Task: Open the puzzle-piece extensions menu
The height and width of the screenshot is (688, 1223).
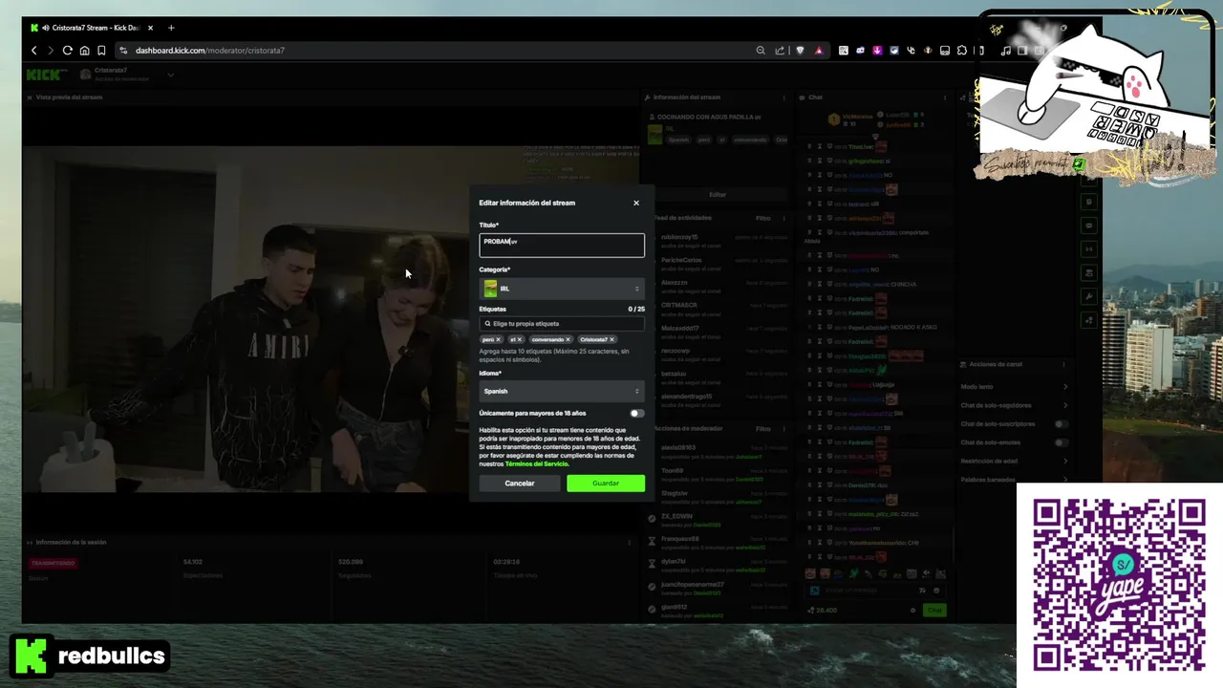Action: pyautogui.click(x=961, y=51)
